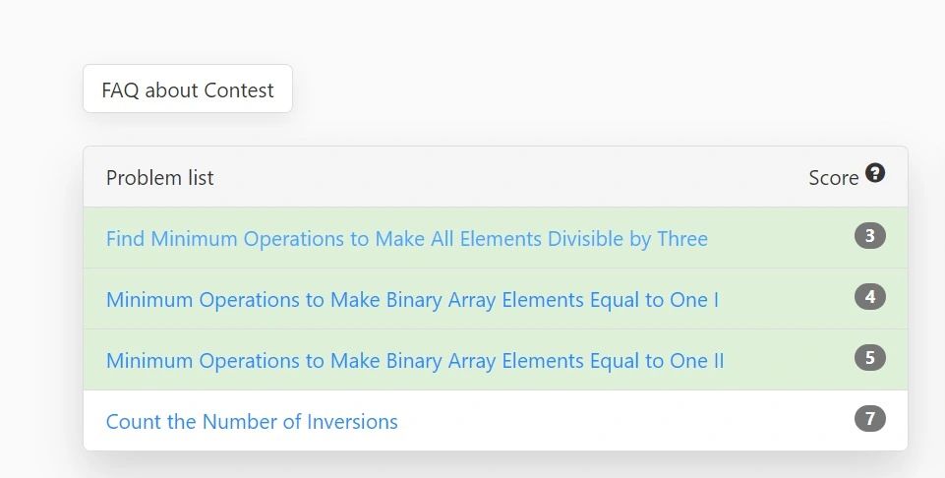Click the Score help question mark icon

coord(875,173)
